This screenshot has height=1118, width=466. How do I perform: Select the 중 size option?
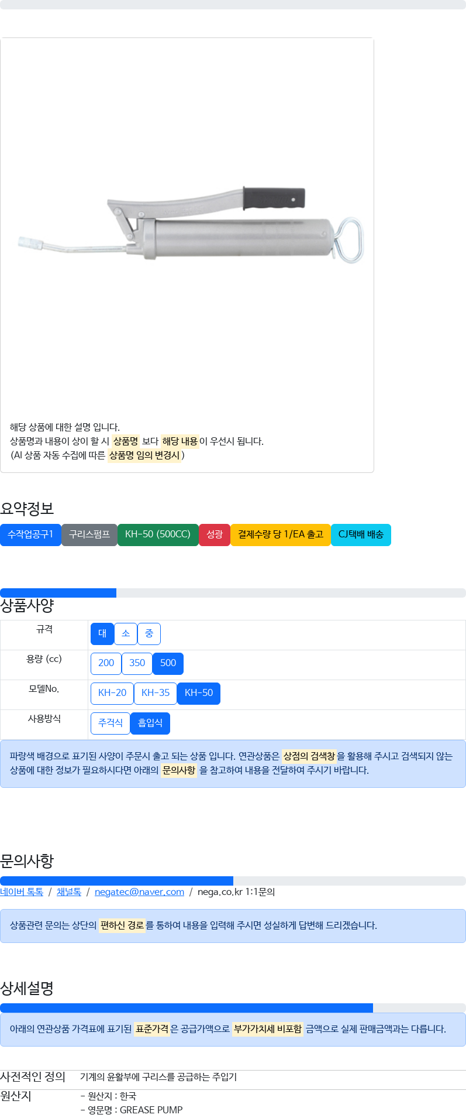pyautogui.click(x=149, y=634)
